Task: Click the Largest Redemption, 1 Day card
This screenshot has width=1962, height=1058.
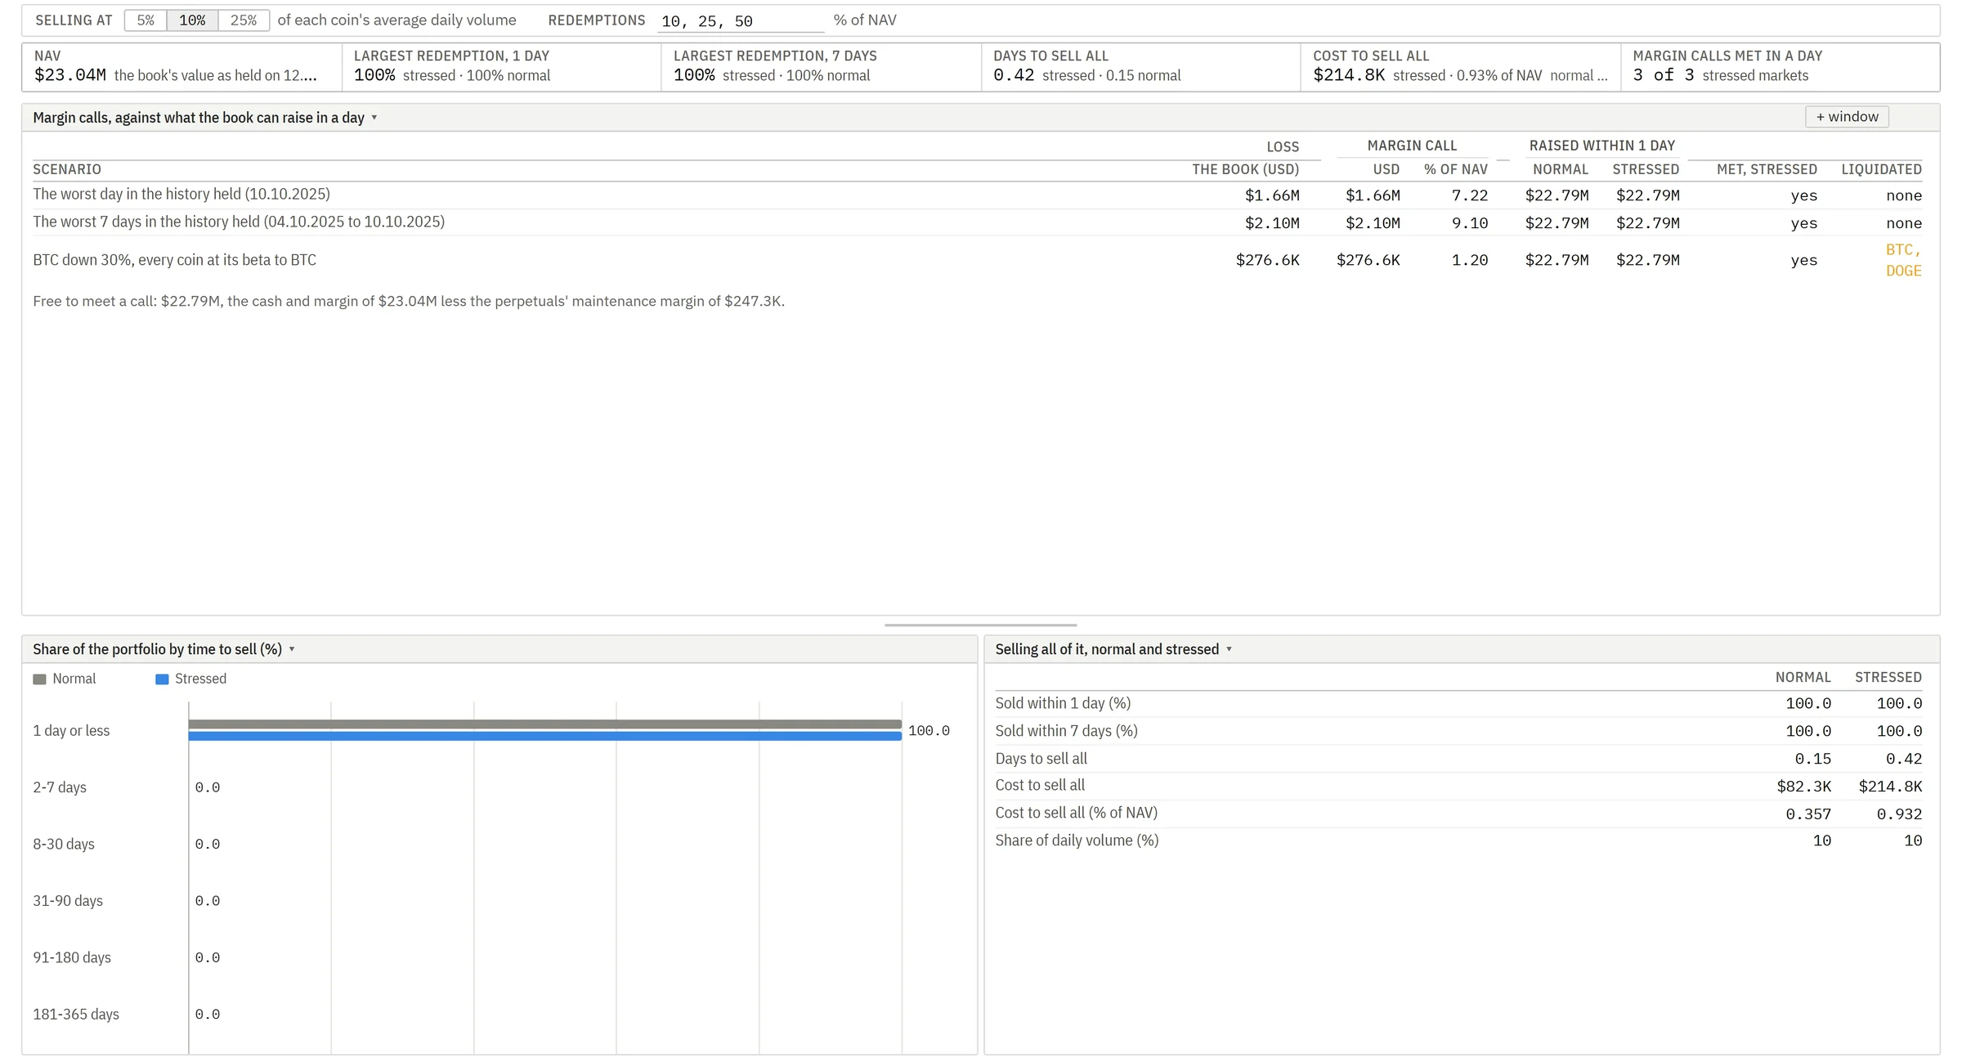Action: (x=502, y=67)
